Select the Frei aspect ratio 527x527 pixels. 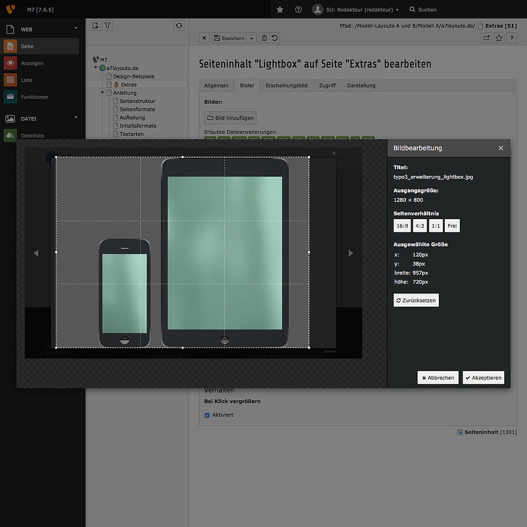pos(452,226)
